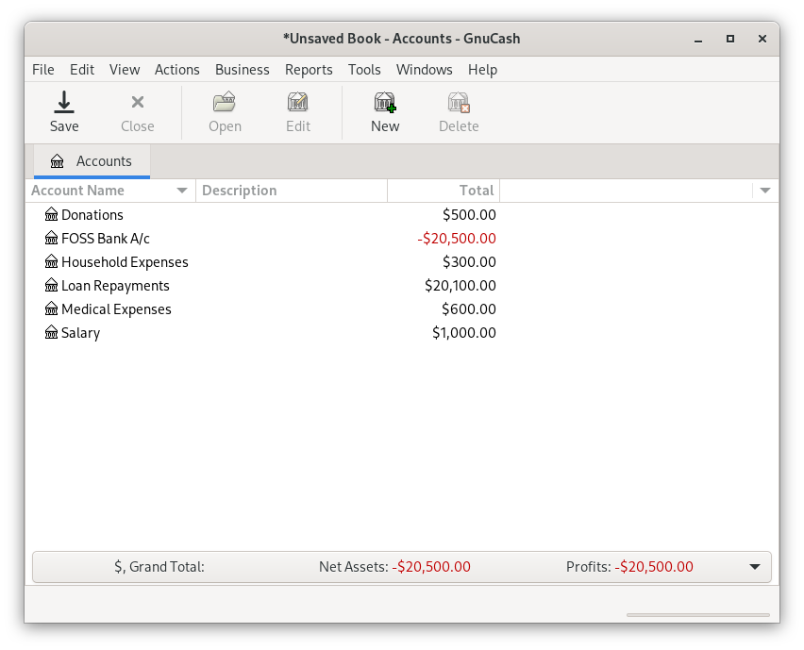This screenshot has width=804, height=650.
Task: Click the Delete account toolbar icon
Action: coord(459,111)
